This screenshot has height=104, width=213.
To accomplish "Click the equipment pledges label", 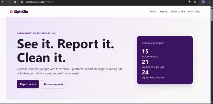I will (x=153, y=77).
